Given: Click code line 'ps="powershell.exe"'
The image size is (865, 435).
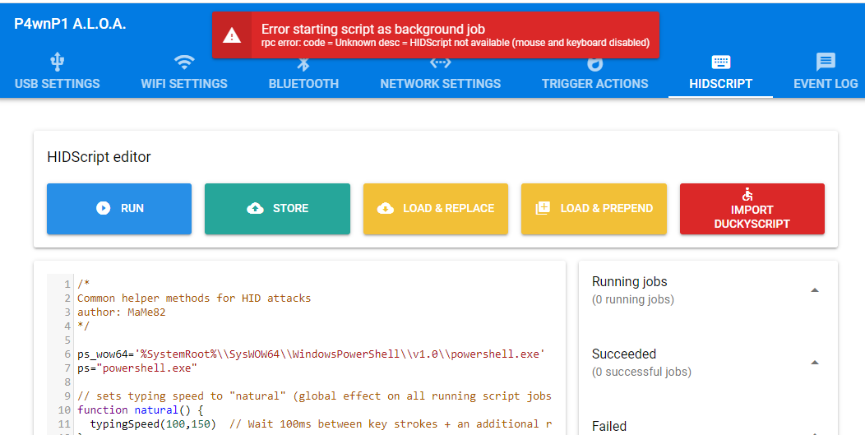Looking at the screenshot, I should pos(136,368).
